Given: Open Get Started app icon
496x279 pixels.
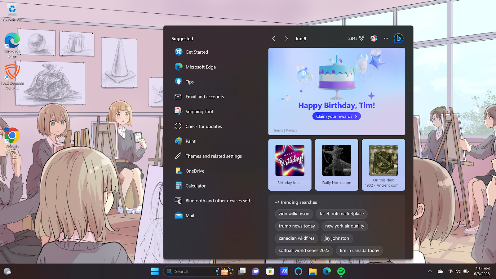Looking at the screenshot, I should click(179, 52).
